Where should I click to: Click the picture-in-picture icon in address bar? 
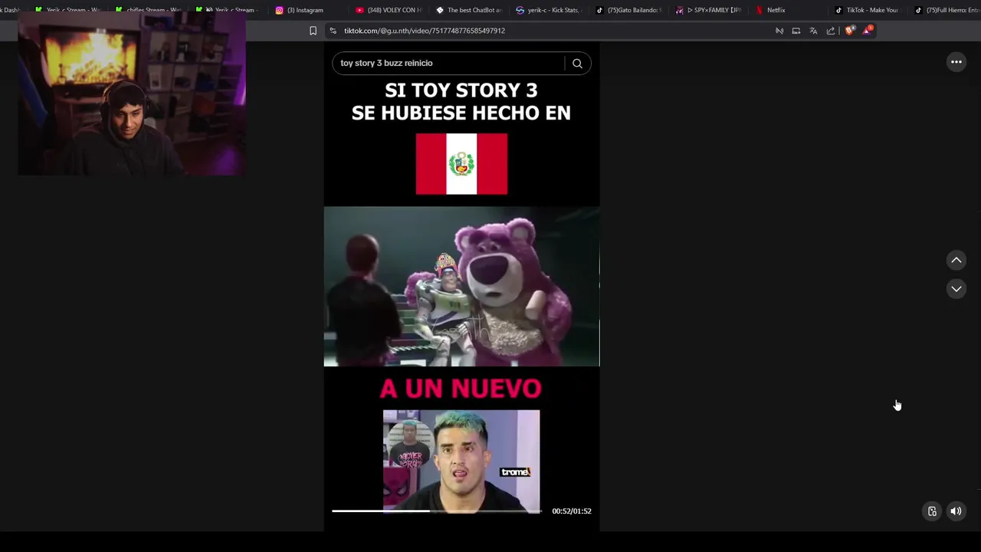click(x=796, y=31)
